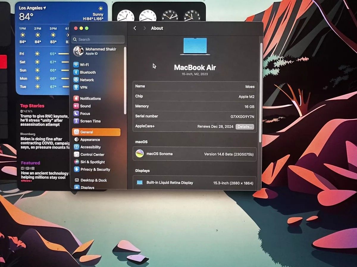Image resolution: width=357 pixels, height=267 pixels.
Task: Click the Search field in Settings
Action: coord(98,39)
